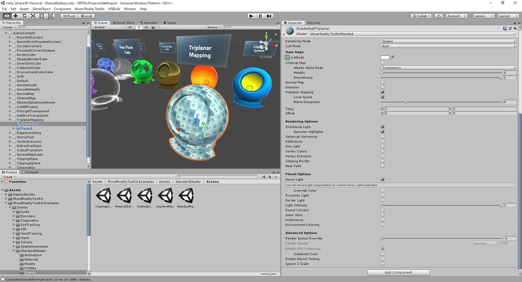Enable Iridescence checkbox
The width and height of the screenshot is (522, 282).
[x=382, y=220]
